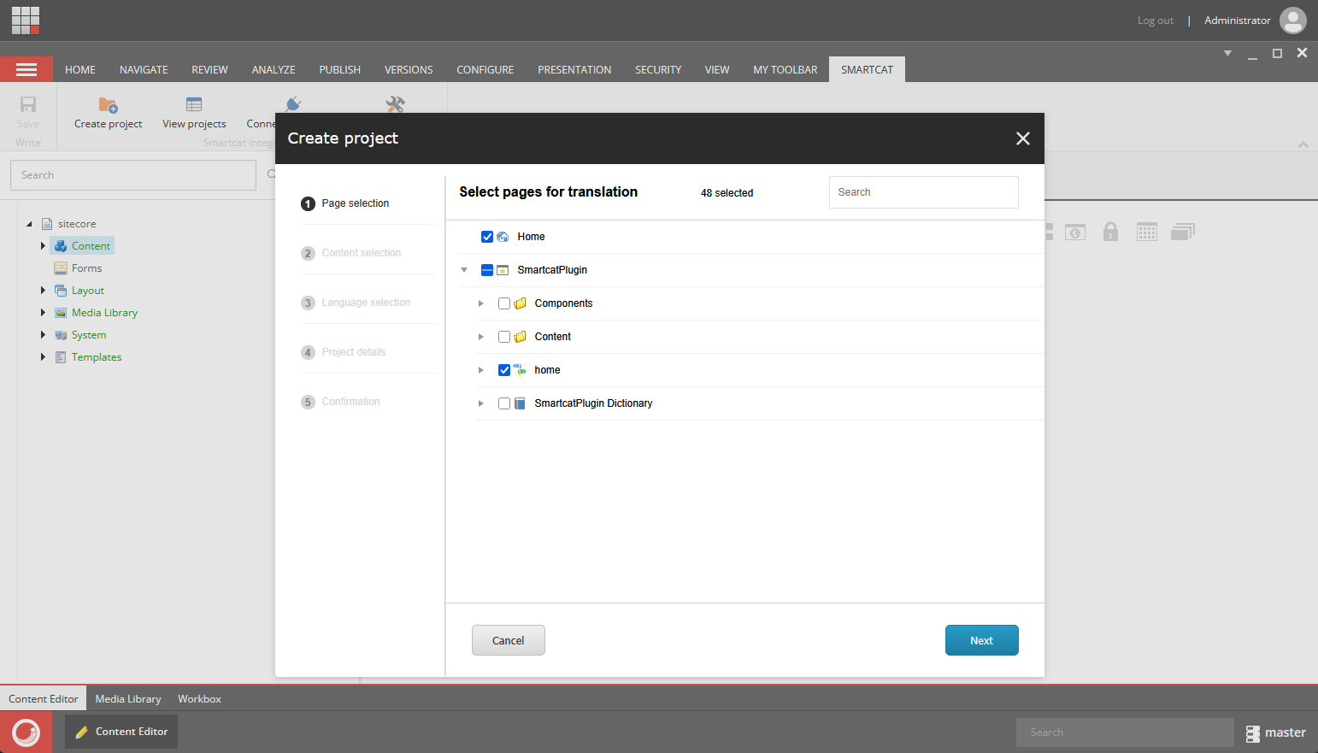1318x753 pixels.
Task: Expand the SmartcatPlugin Dictionary node
Action: 481,403
